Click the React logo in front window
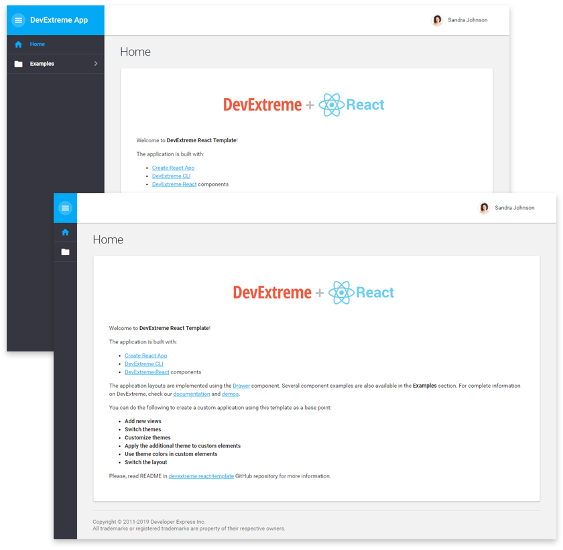 point(361,292)
